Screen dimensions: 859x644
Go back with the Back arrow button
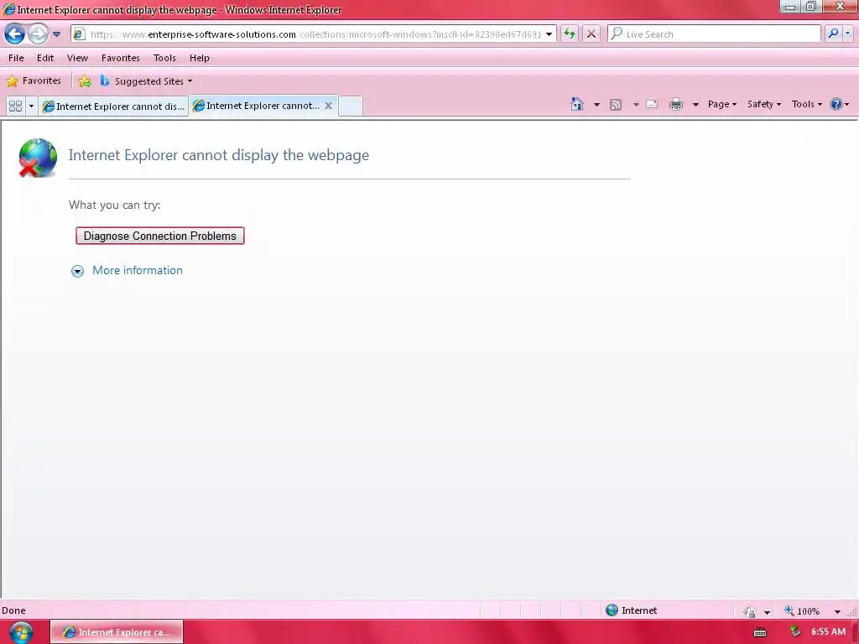(15, 34)
